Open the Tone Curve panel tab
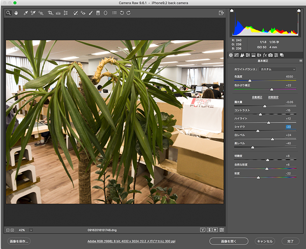 tap(237, 55)
